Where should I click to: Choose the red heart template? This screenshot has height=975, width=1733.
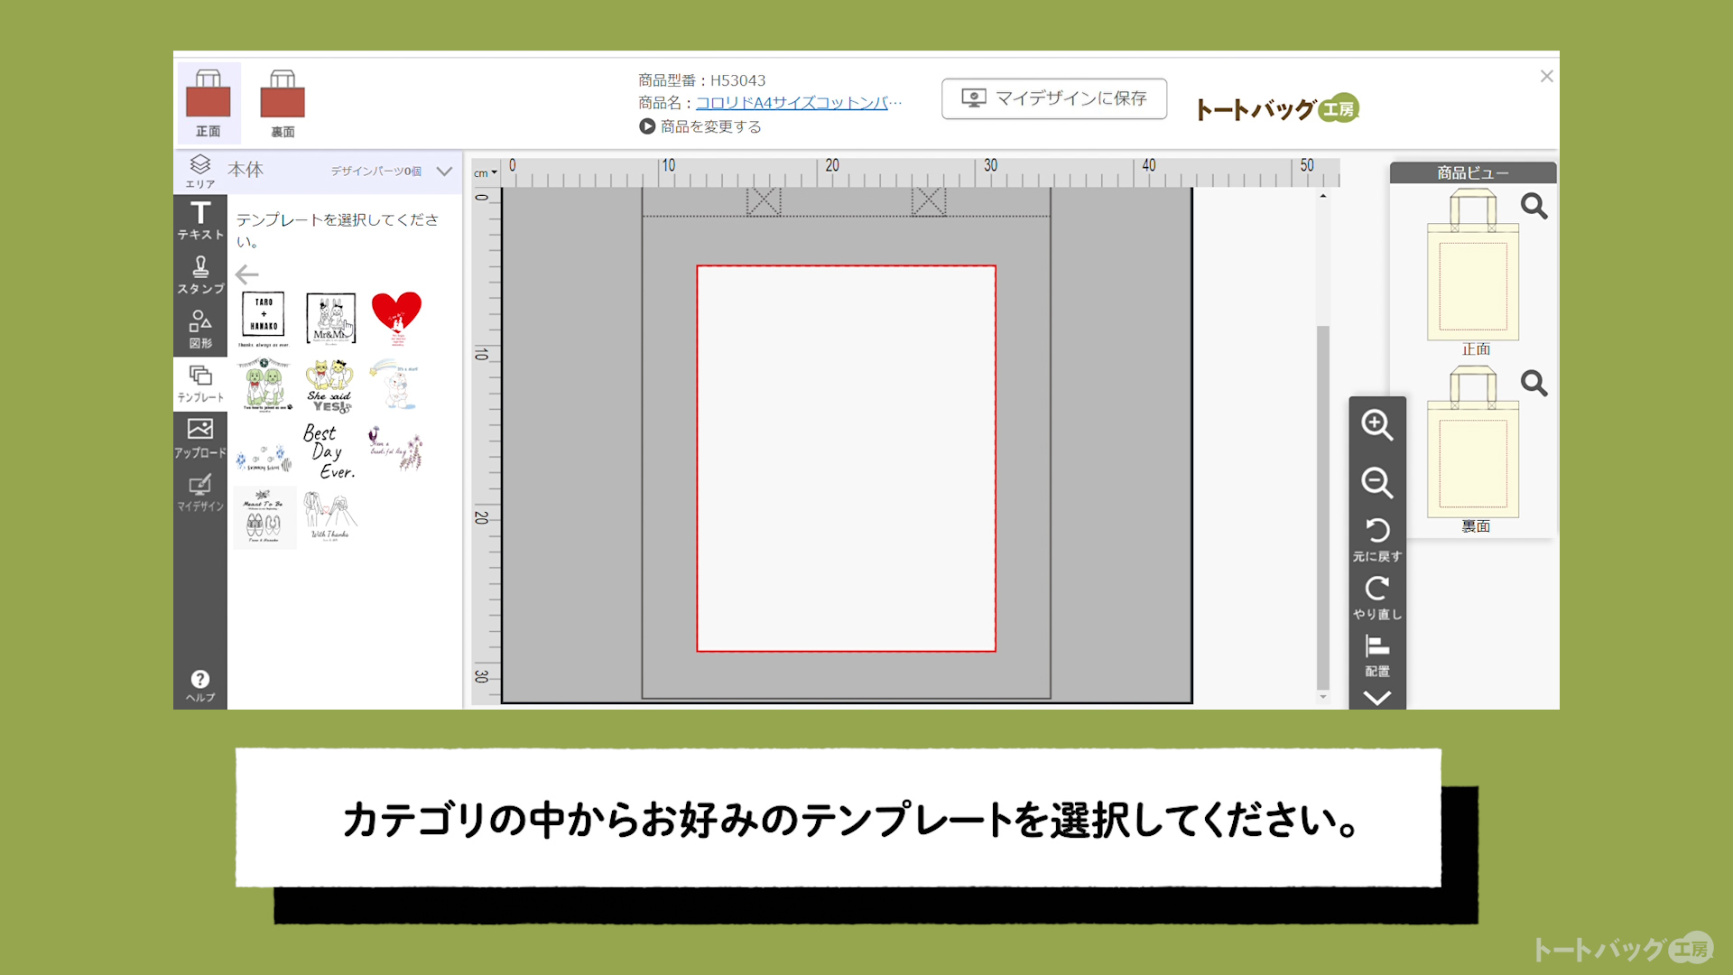(396, 318)
